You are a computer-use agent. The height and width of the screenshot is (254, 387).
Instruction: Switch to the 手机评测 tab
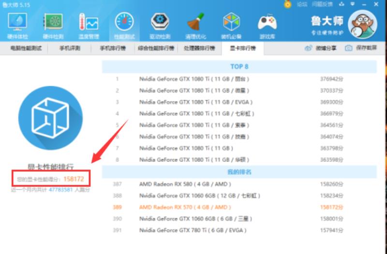[70, 48]
